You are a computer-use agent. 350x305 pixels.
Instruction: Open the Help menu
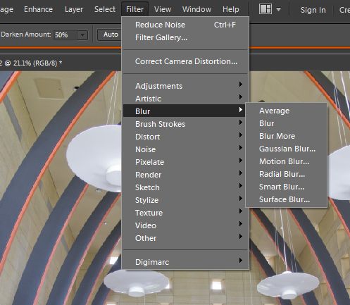(x=231, y=9)
